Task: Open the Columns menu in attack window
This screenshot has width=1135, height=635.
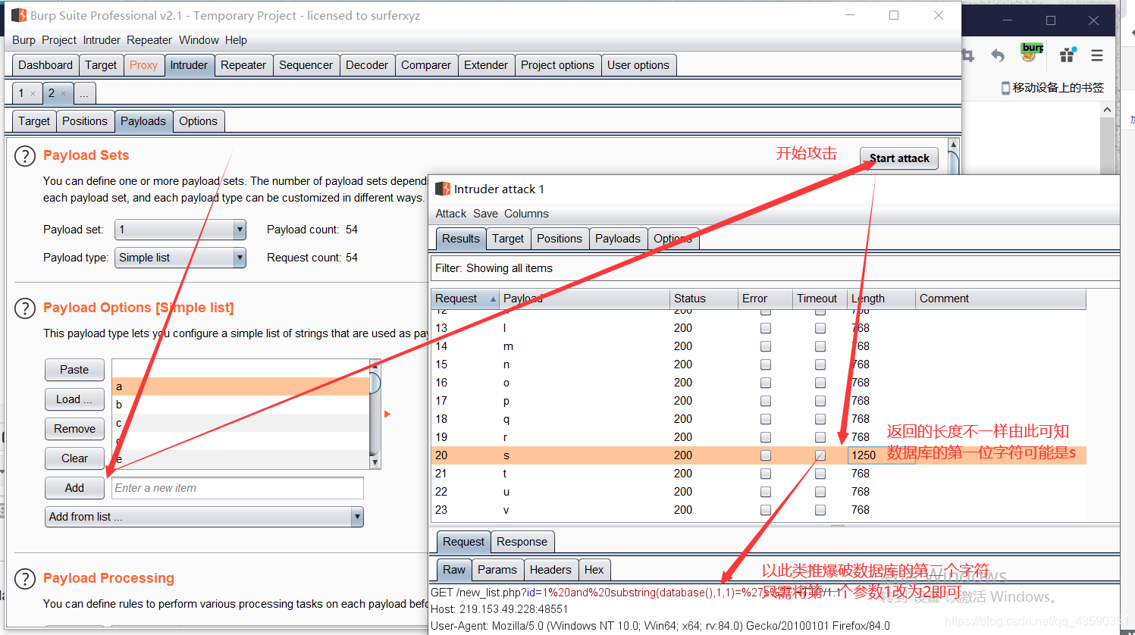Action: [x=526, y=214]
